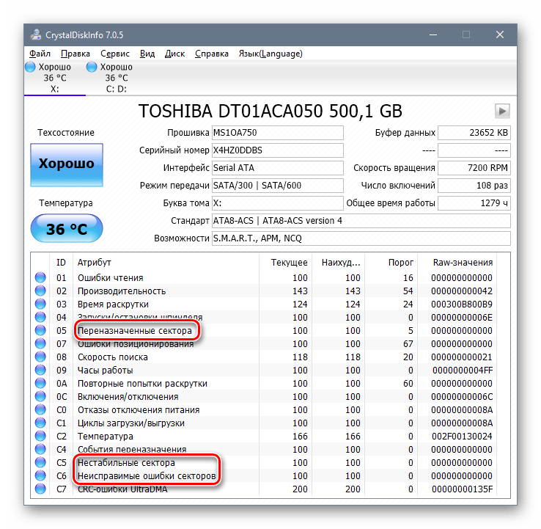Click status orb for attribute 08
541x529 pixels.
coord(40,357)
